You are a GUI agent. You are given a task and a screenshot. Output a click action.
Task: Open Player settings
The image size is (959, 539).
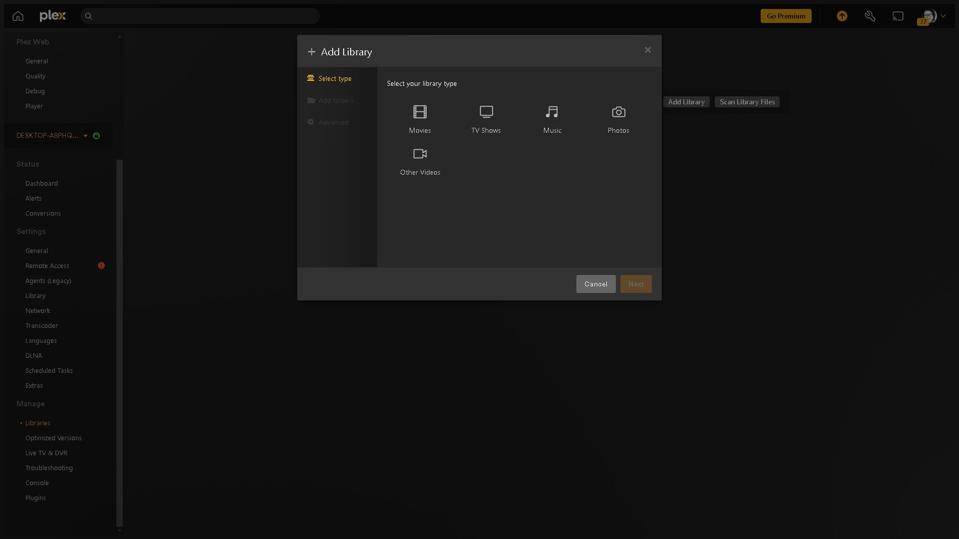[34, 106]
